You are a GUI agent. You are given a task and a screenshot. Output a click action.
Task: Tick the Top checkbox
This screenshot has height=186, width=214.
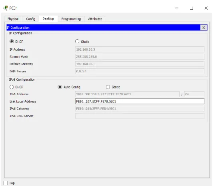(6, 183)
